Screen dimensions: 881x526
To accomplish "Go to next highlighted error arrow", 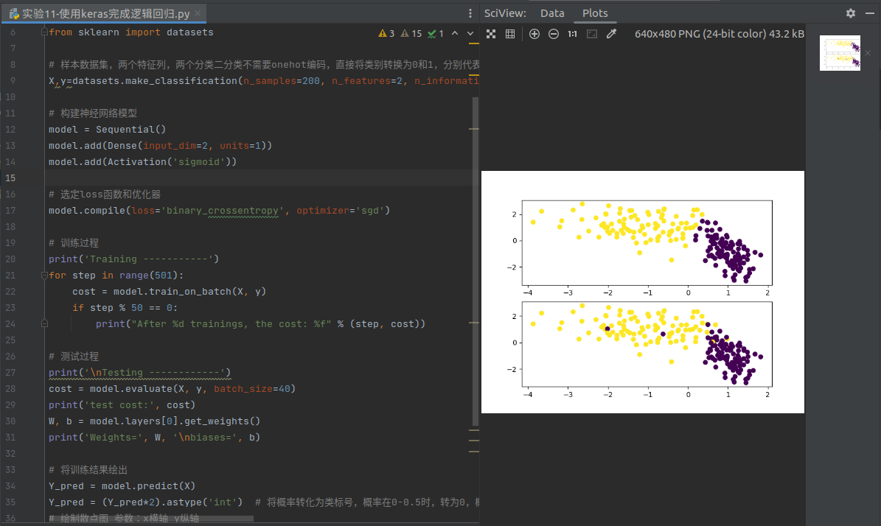I will click(470, 33).
